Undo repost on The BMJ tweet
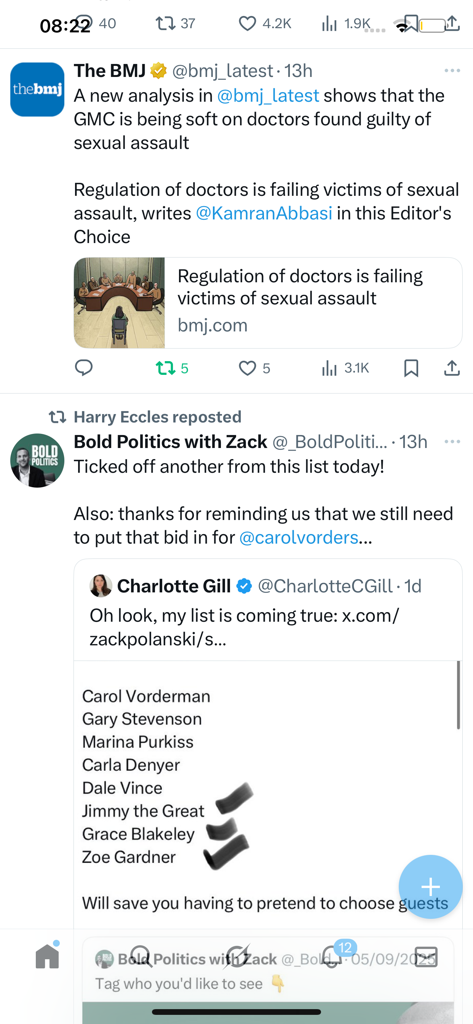Viewport: 473px width, 1024px height. 166,368
